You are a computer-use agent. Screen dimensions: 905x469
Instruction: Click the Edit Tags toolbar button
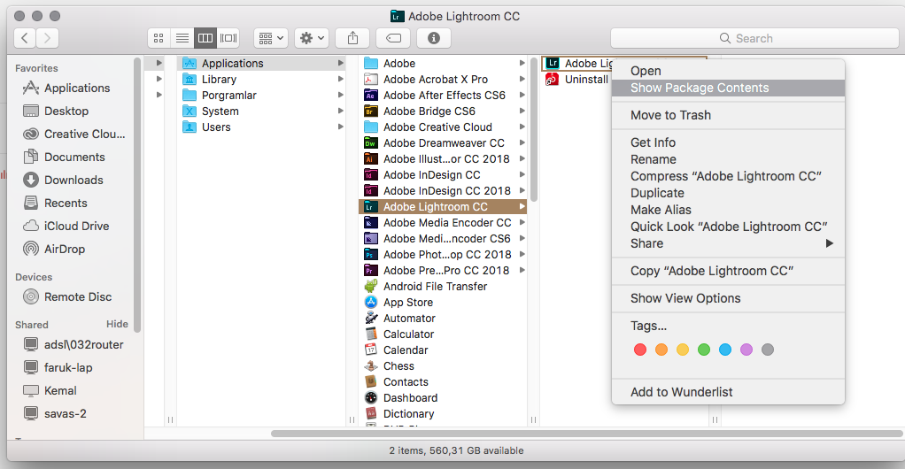click(x=393, y=38)
